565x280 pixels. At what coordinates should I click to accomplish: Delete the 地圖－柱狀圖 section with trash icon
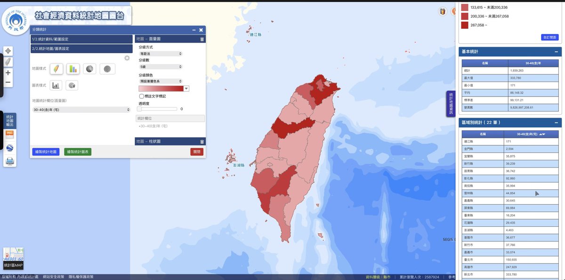coord(202,142)
